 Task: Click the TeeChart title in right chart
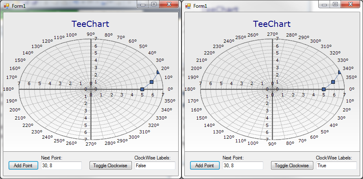click(x=272, y=24)
